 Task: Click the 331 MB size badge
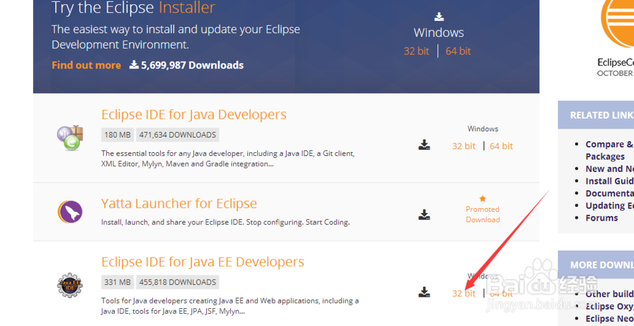pyautogui.click(x=118, y=282)
